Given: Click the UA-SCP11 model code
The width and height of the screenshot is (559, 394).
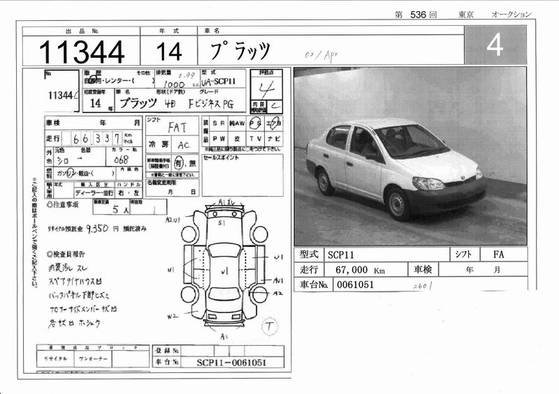Looking at the screenshot, I should 219,82.
